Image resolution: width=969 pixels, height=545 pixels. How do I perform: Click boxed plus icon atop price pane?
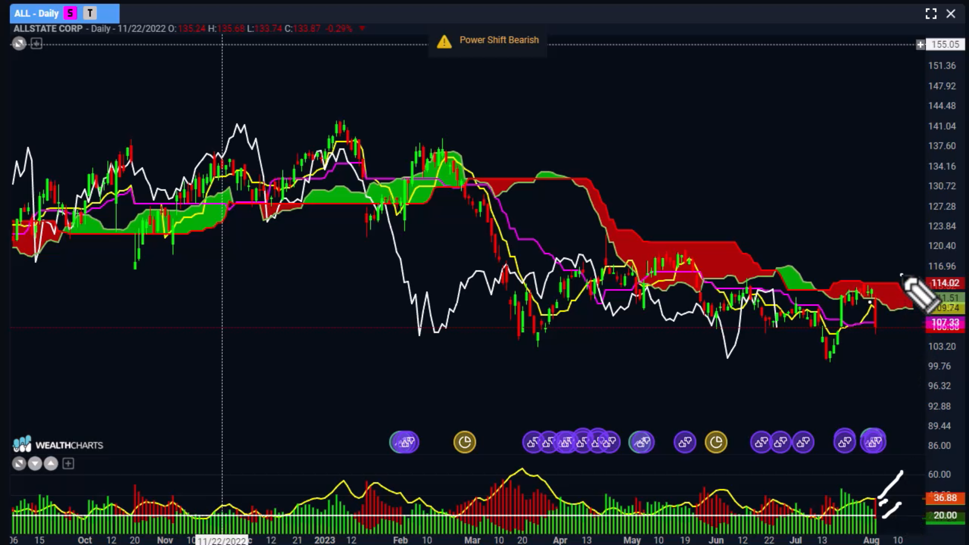(36, 44)
